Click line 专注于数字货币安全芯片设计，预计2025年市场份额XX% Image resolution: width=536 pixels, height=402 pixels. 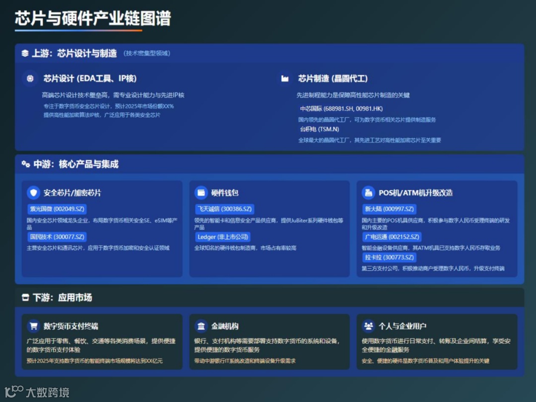point(109,106)
